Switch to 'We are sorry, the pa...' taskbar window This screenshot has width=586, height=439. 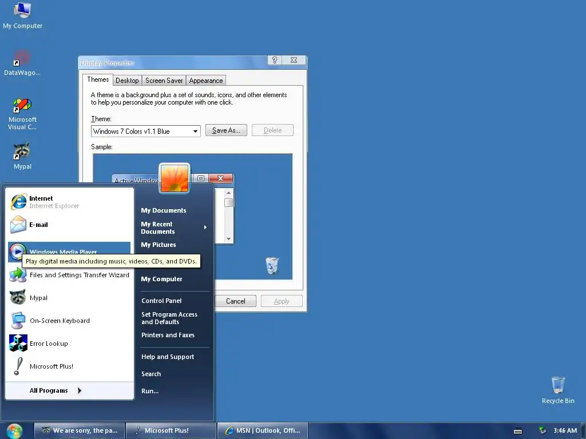click(80, 431)
